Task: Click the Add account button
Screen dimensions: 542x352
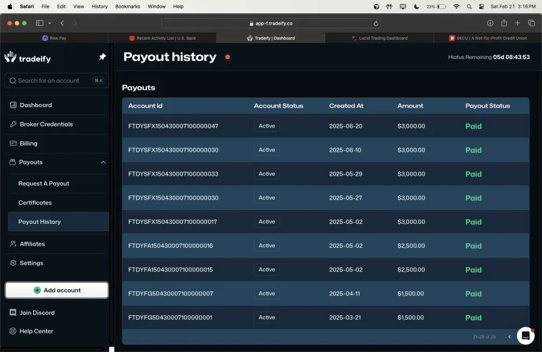Action: tap(57, 290)
